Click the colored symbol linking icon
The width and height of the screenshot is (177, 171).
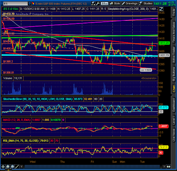tap(33, 4)
